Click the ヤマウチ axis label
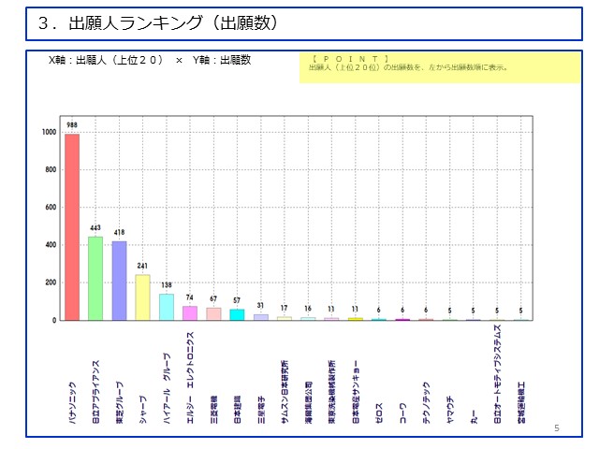The height and width of the screenshot is (449, 599). pyautogui.click(x=450, y=410)
